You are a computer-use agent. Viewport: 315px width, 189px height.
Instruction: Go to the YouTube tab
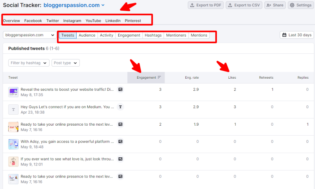coord(93,21)
